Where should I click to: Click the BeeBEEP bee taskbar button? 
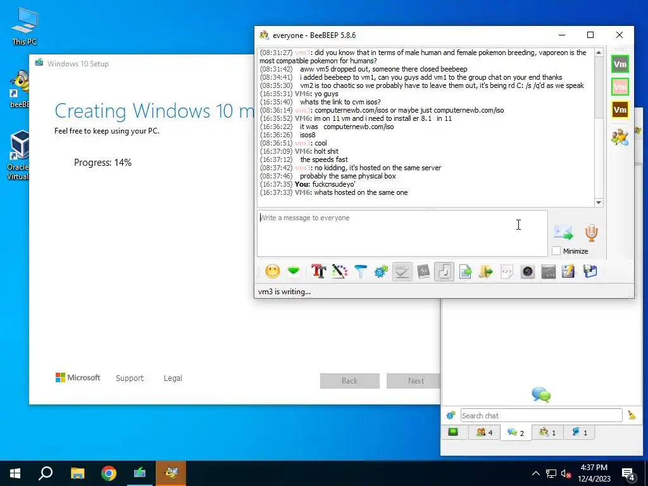(171, 473)
